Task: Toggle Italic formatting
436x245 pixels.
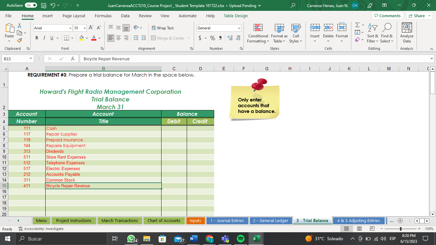Action: click(x=44, y=38)
